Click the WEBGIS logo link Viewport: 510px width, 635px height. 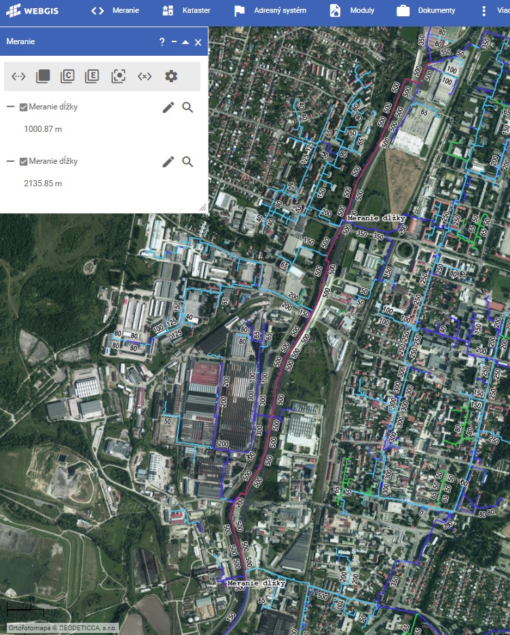pyautogui.click(x=32, y=11)
